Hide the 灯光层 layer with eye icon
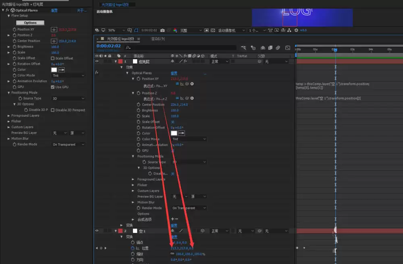This screenshot has height=264, width=403. [97, 62]
